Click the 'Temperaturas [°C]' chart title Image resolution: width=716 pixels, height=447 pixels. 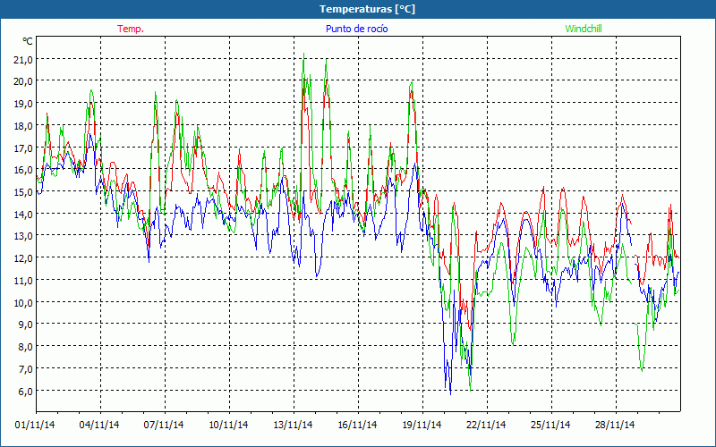coord(367,9)
